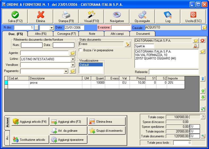Click the Salva (F12) green check icon

click(15, 15)
